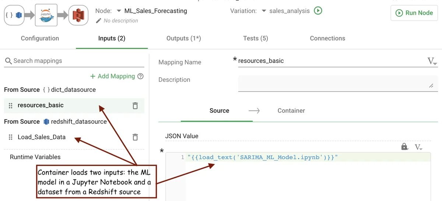The image size is (442, 201).
Task: Click the Search mappings field
Action: [74, 61]
